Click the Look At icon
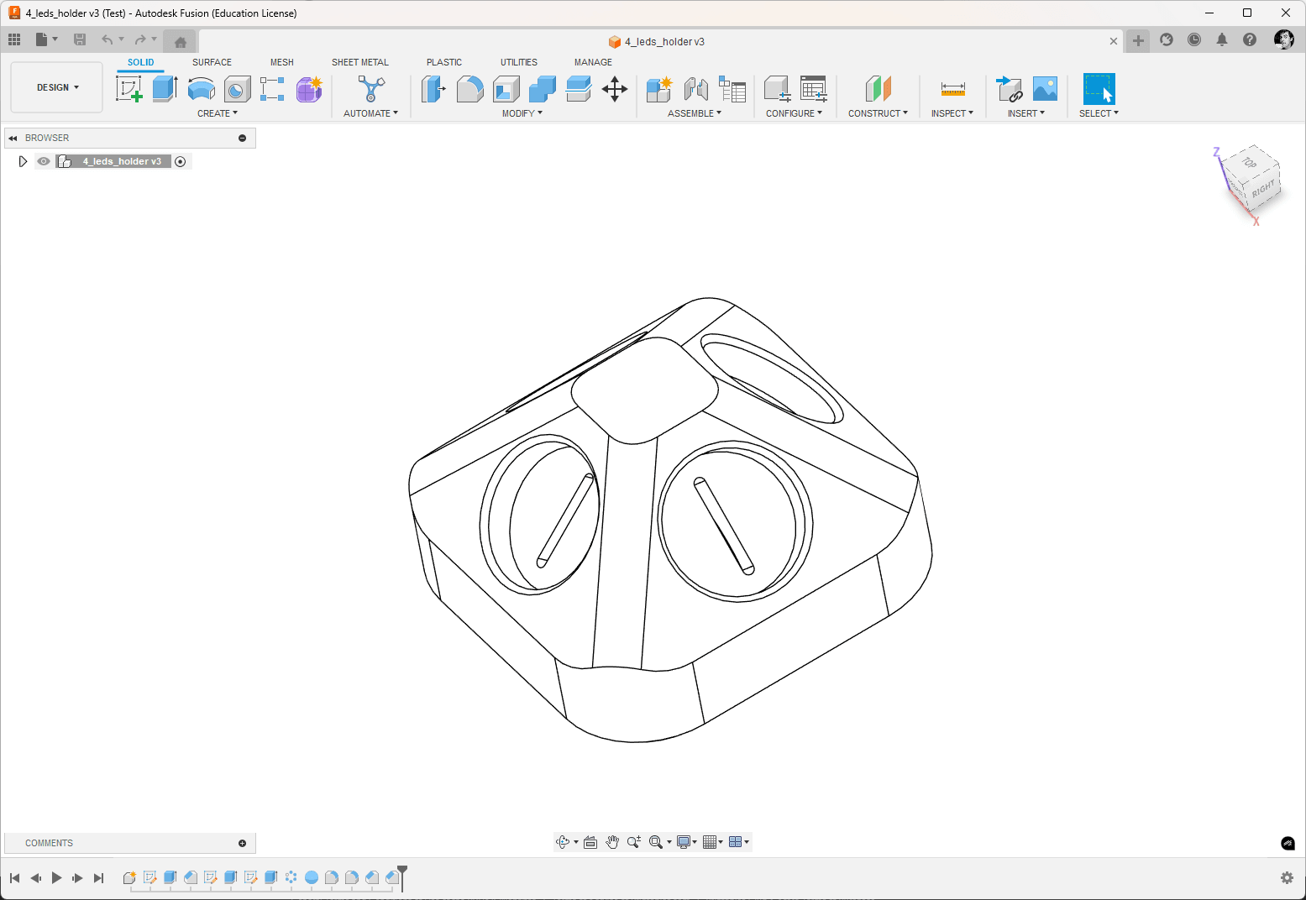The height and width of the screenshot is (900, 1306). [590, 842]
